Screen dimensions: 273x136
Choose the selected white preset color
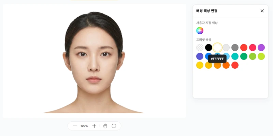217,48
